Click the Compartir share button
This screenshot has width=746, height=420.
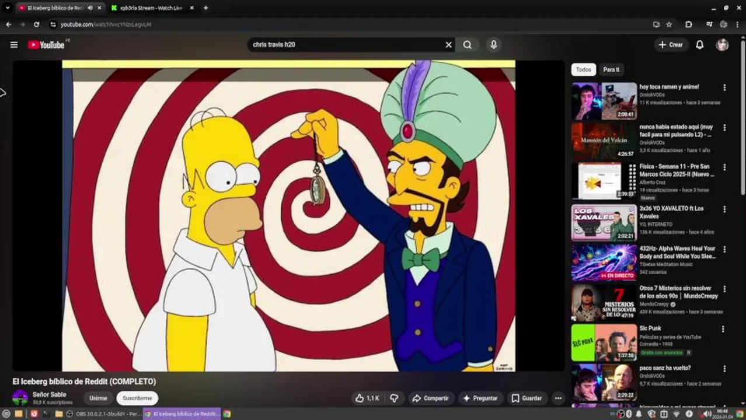click(x=430, y=398)
